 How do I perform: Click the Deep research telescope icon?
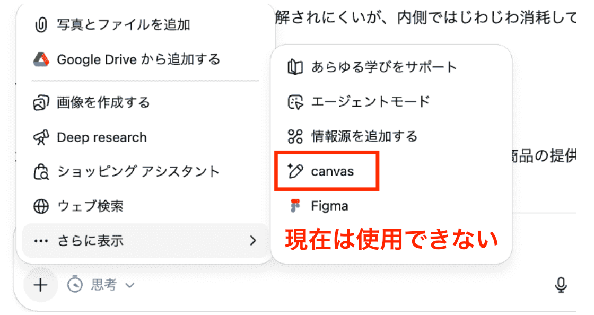[41, 137]
